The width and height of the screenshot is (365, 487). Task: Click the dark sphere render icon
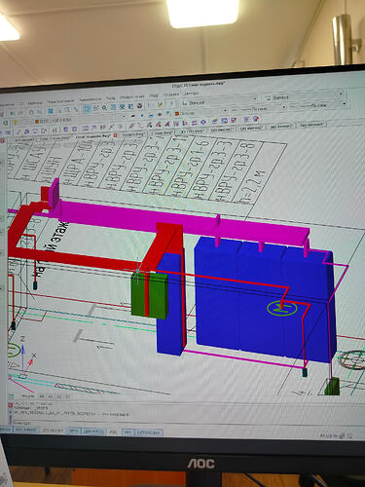[139, 106]
